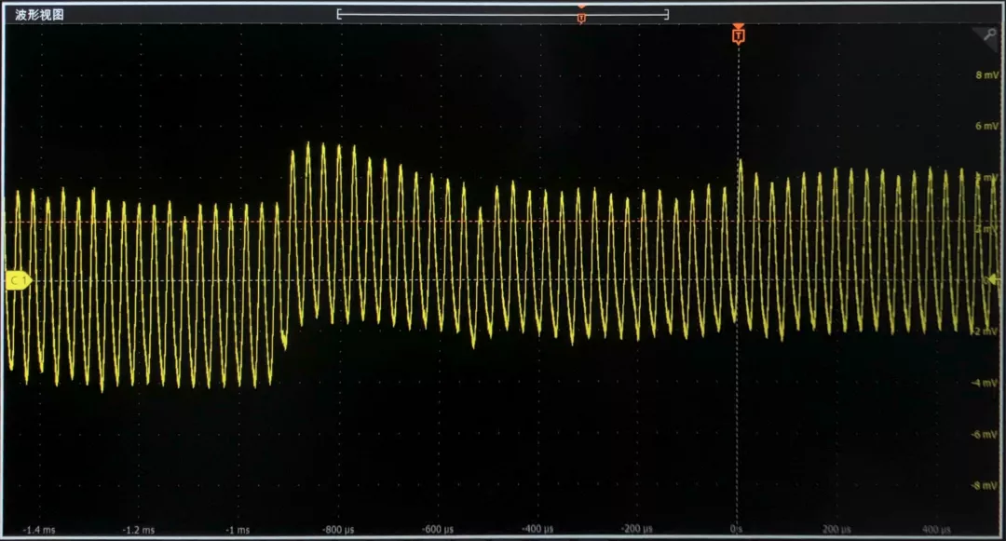Click the -800 µs time axis label
Viewport: 1006px width, 541px height.
tap(338, 530)
